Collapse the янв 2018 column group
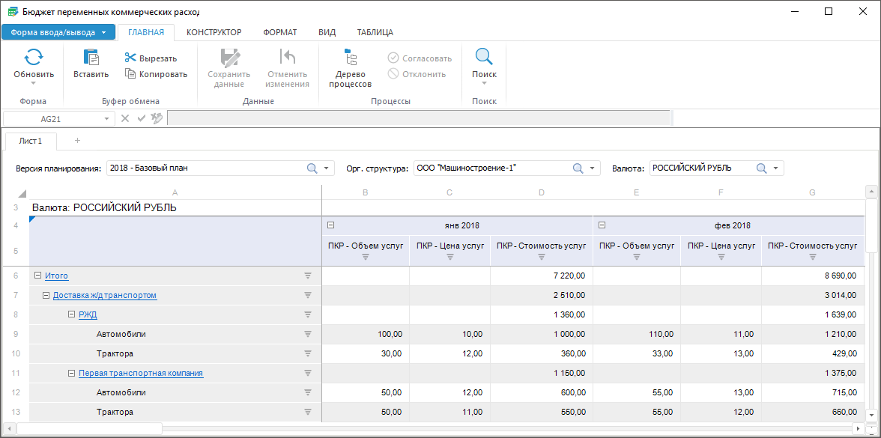Viewport: 881px width, 438px height. click(x=330, y=225)
